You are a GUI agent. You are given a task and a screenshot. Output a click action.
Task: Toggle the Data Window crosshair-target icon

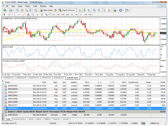pyautogui.click(x=22, y=10)
